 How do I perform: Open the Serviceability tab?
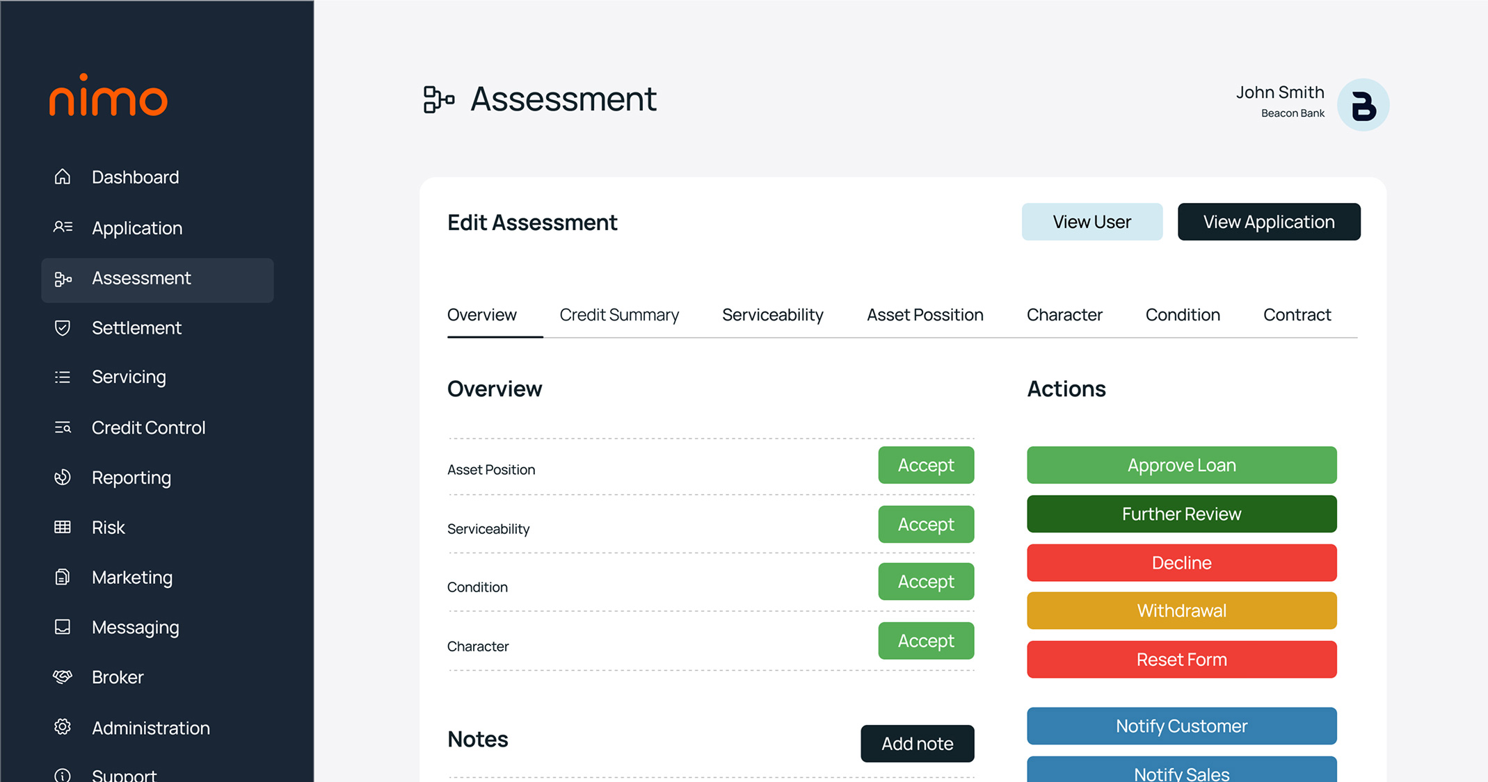(772, 315)
